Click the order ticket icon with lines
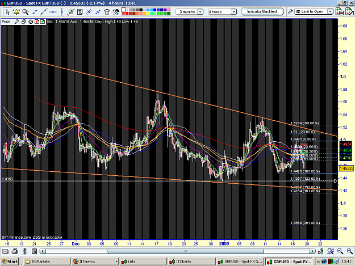 tap(340, 11)
